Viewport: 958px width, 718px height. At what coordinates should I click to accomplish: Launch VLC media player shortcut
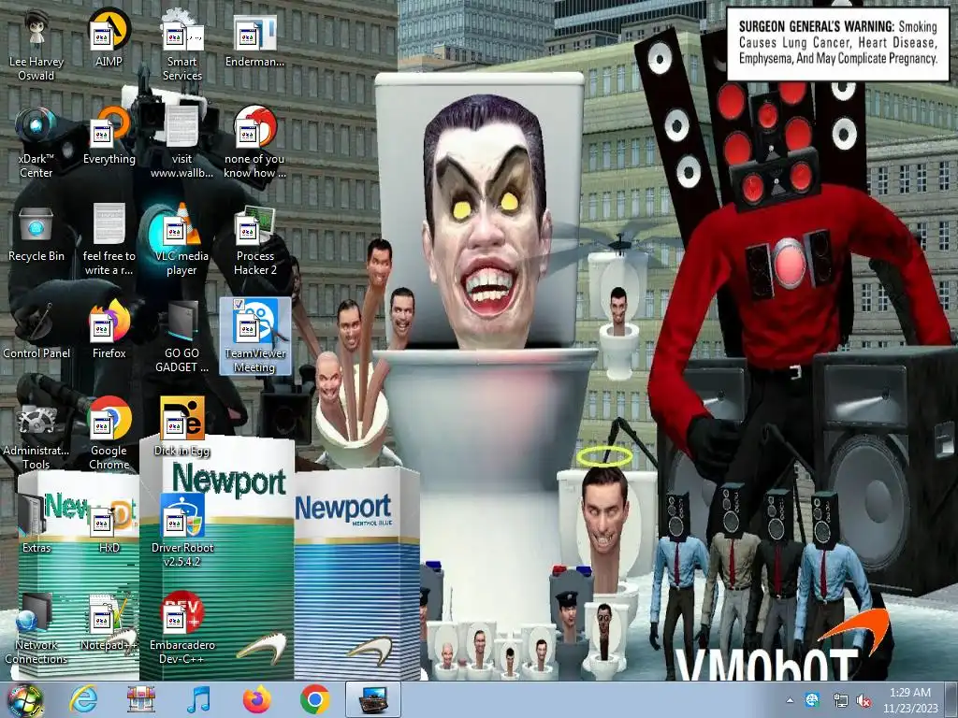click(x=182, y=240)
